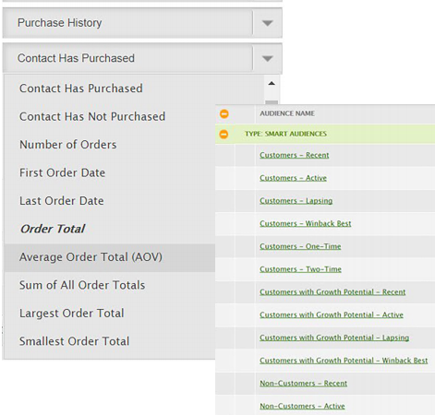This screenshot has height=415, width=435.
Task: Open Non-Customers – Active audience
Action: coord(302,406)
